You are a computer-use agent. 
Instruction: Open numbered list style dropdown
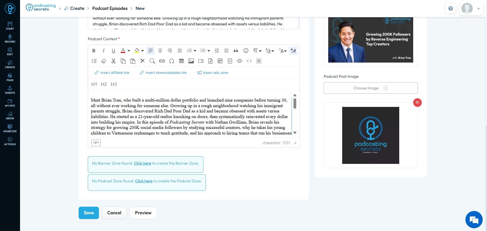point(195,51)
